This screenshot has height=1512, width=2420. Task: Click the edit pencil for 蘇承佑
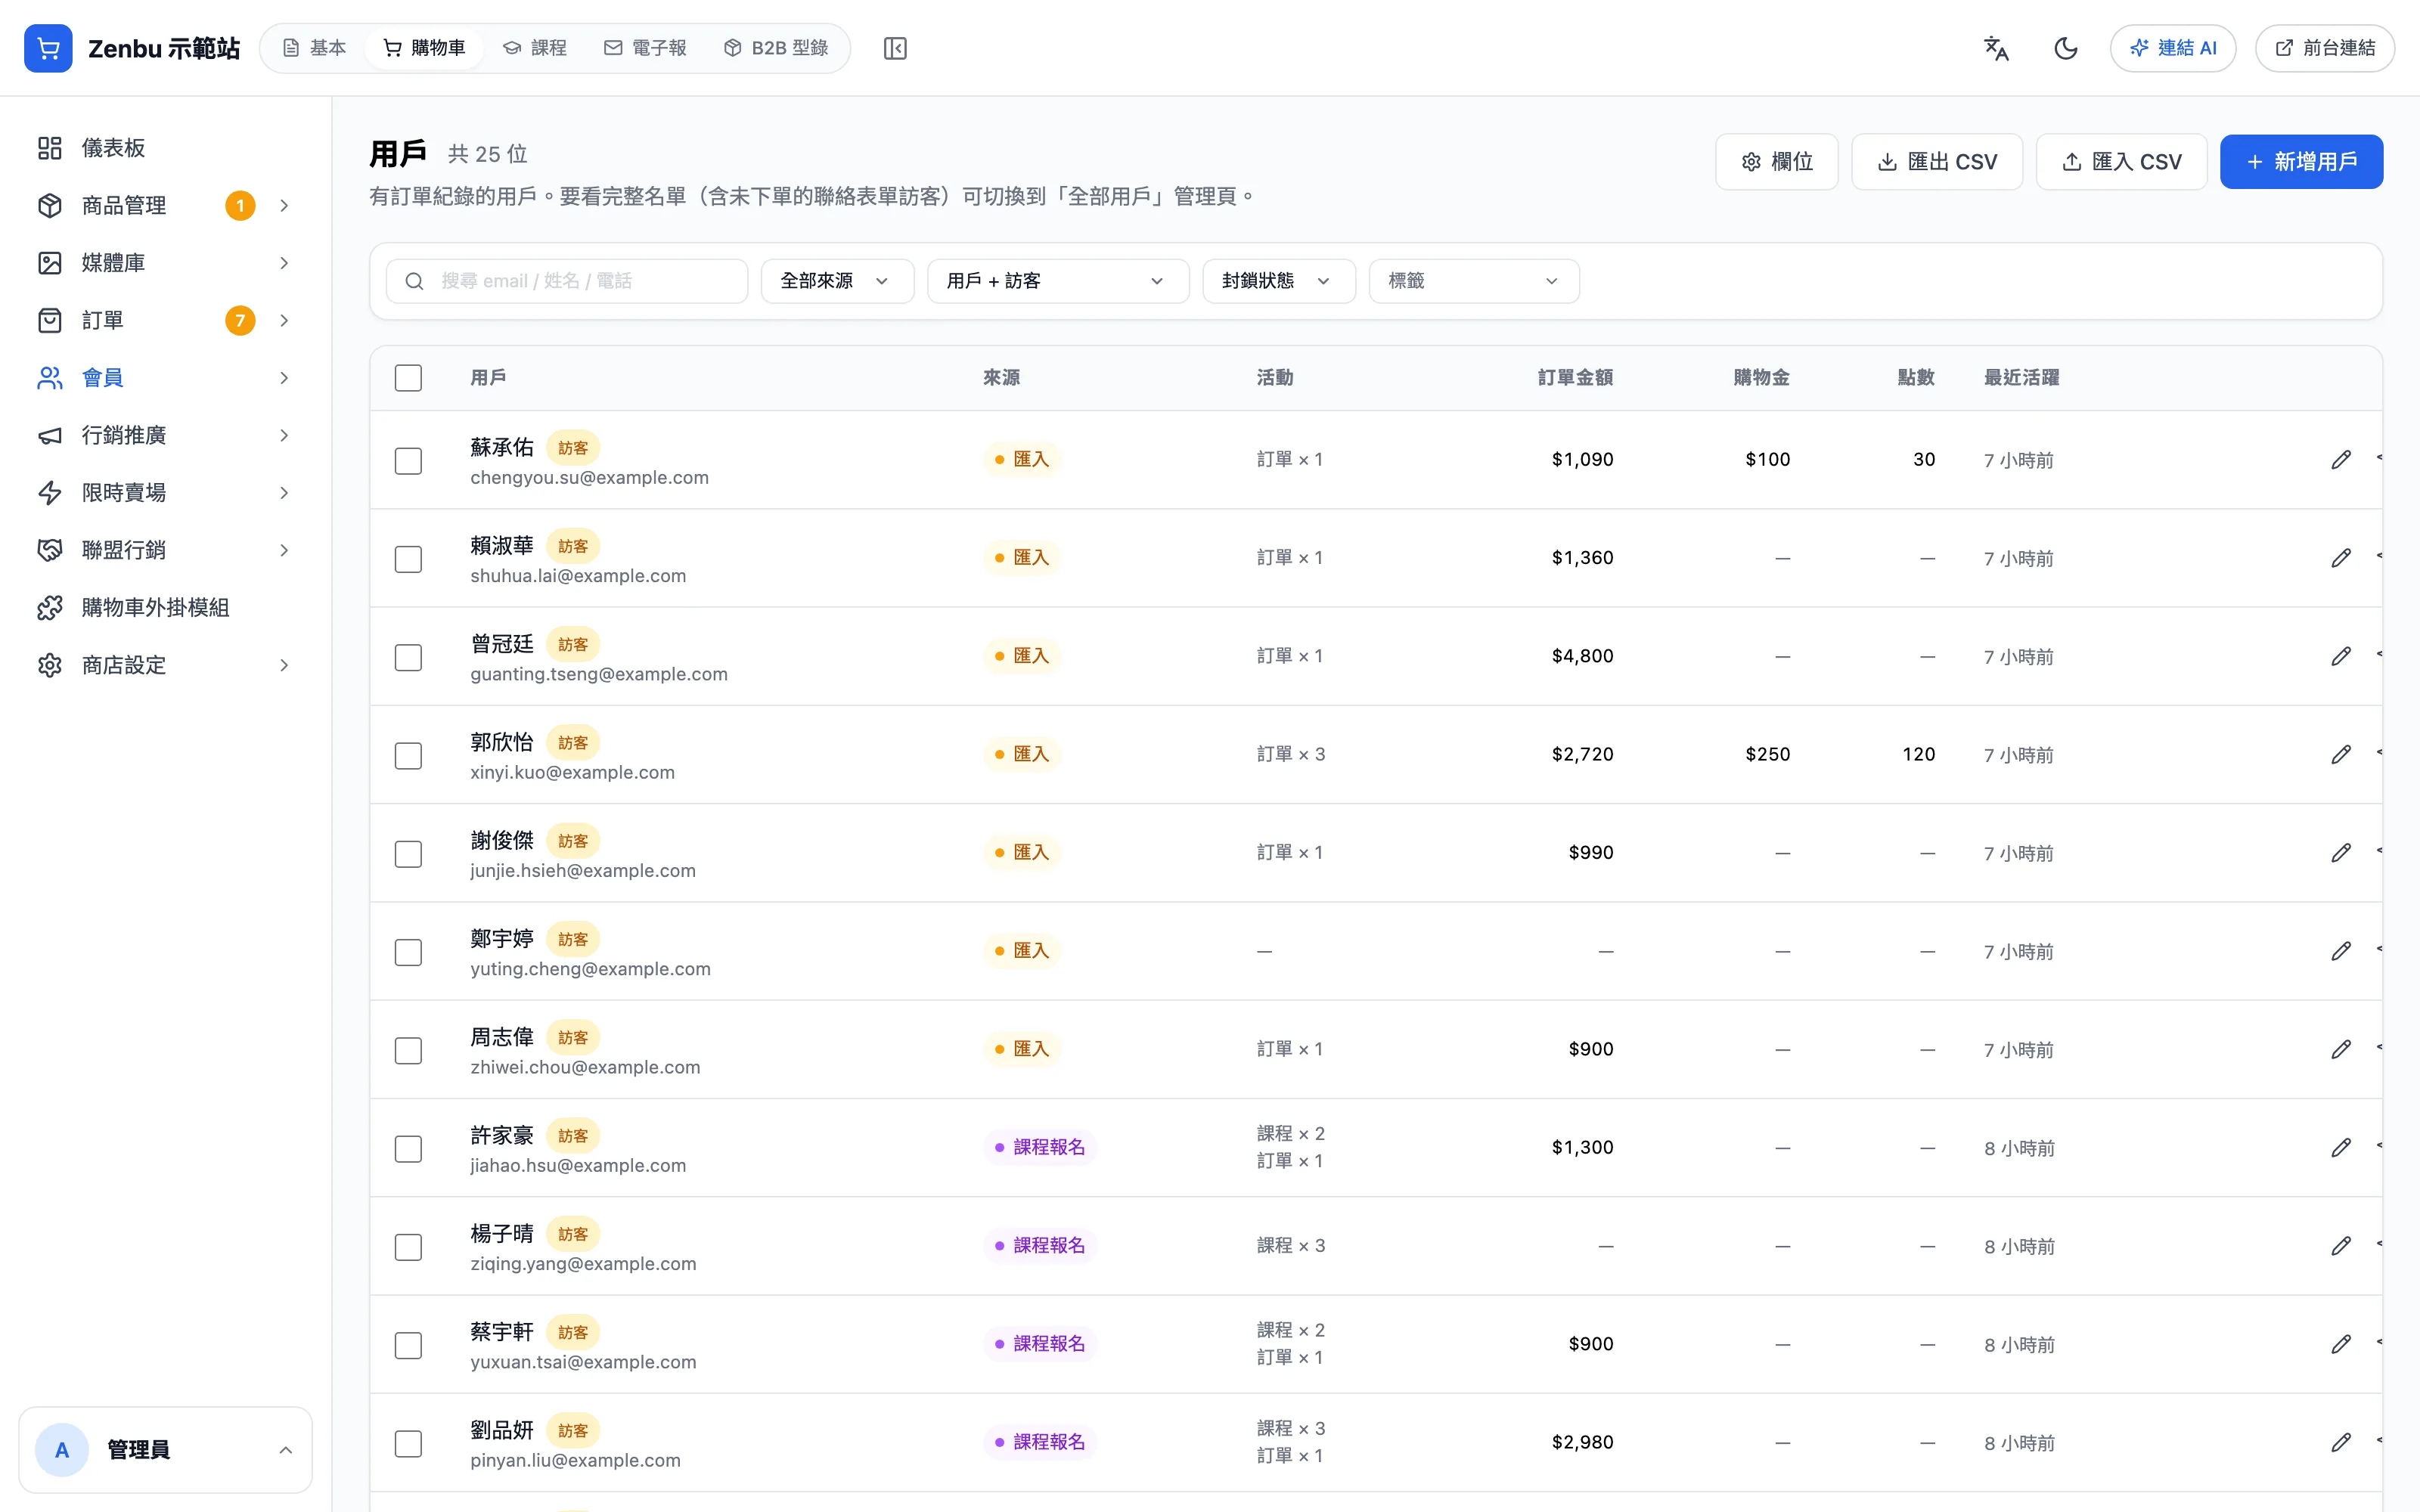coord(2341,460)
